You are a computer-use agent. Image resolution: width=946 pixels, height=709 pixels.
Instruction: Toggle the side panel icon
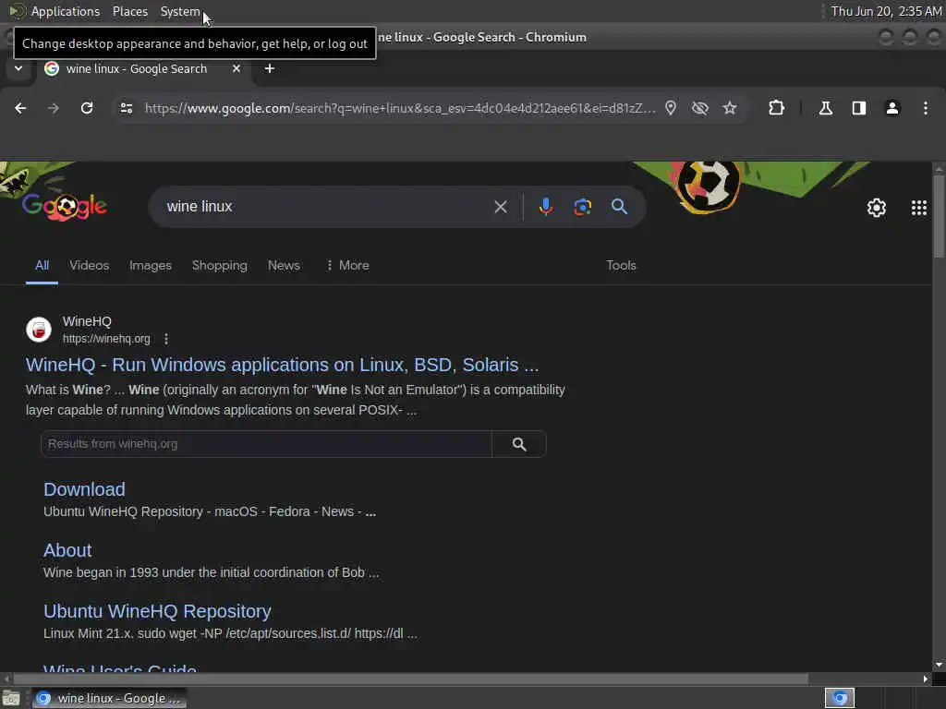click(x=858, y=108)
